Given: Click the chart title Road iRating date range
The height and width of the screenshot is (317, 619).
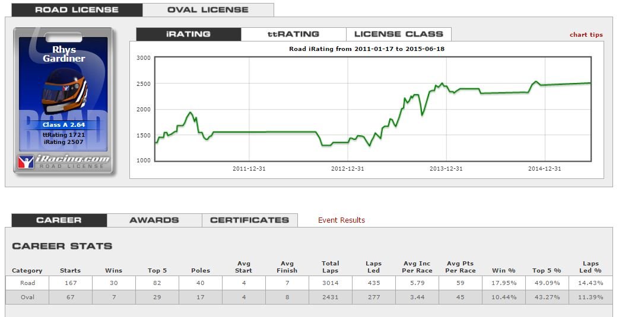Looking at the screenshot, I should click(367, 49).
